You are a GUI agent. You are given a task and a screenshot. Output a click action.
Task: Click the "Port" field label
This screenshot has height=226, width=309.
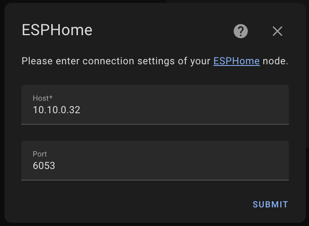(x=40, y=154)
